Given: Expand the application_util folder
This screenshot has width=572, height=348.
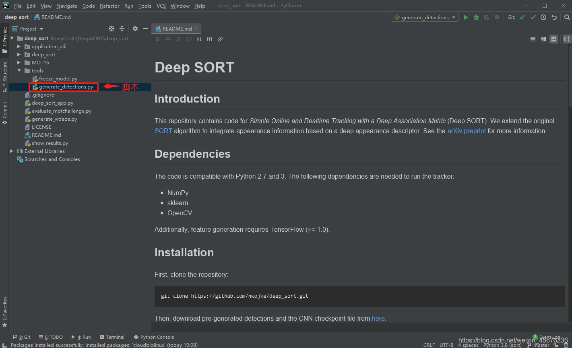Looking at the screenshot, I should pos(19,46).
